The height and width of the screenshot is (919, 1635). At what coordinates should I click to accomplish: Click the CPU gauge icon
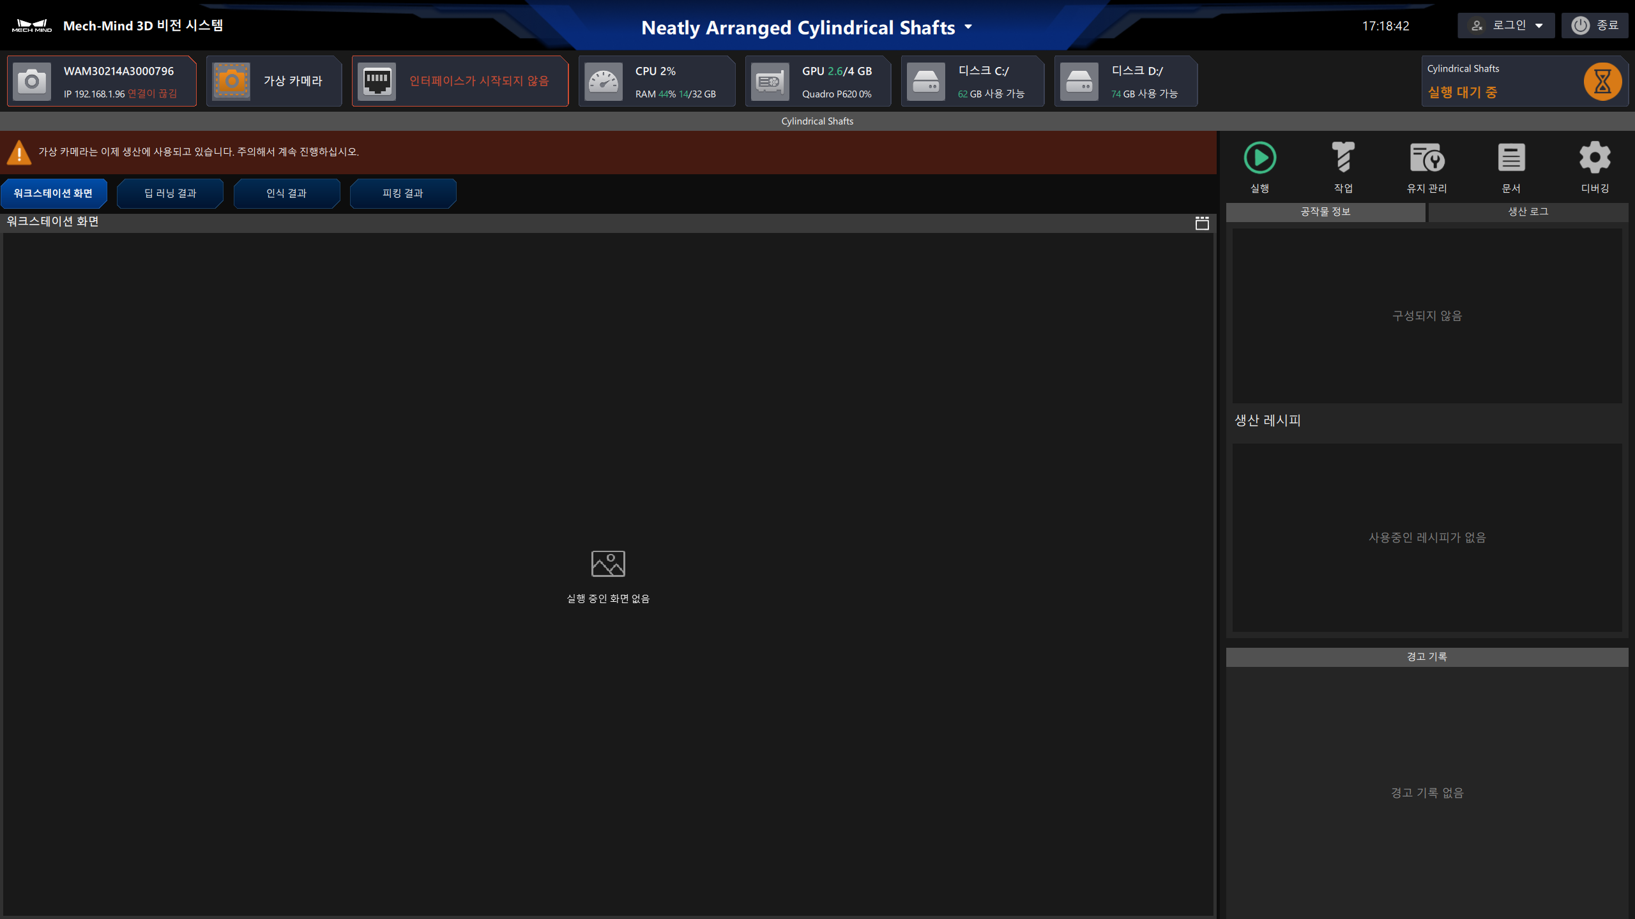point(604,82)
